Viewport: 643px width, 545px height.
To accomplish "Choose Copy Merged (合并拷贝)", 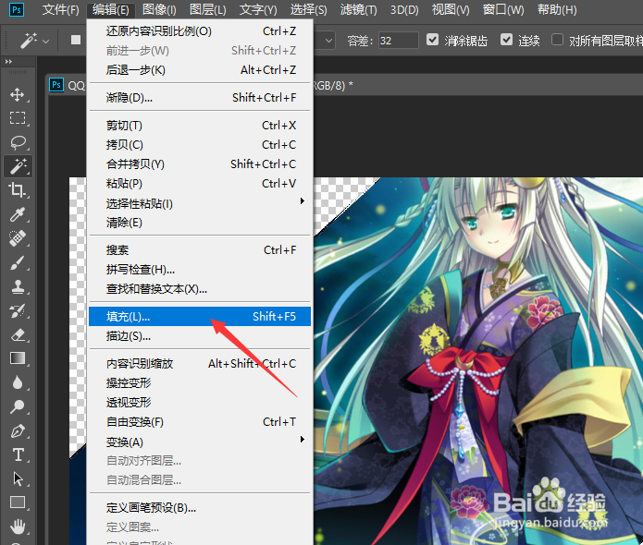I will click(200, 164).
